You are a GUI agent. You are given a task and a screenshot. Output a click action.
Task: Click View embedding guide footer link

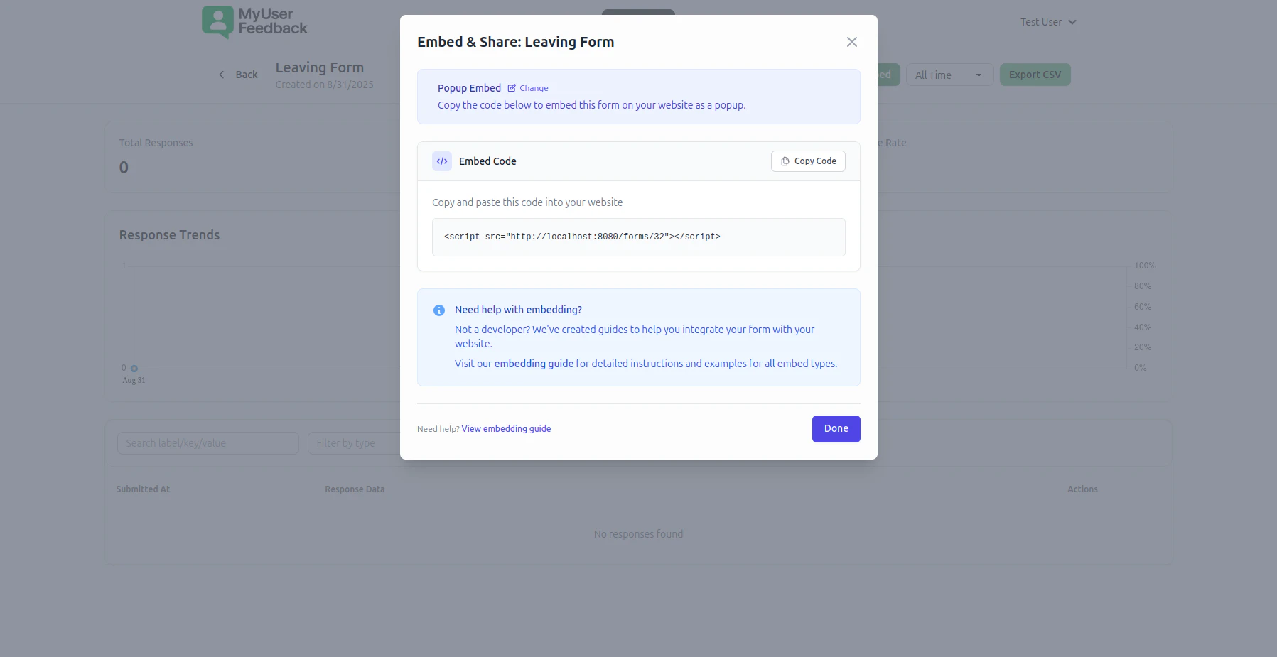pyautogui.click(x=506, y=429)
